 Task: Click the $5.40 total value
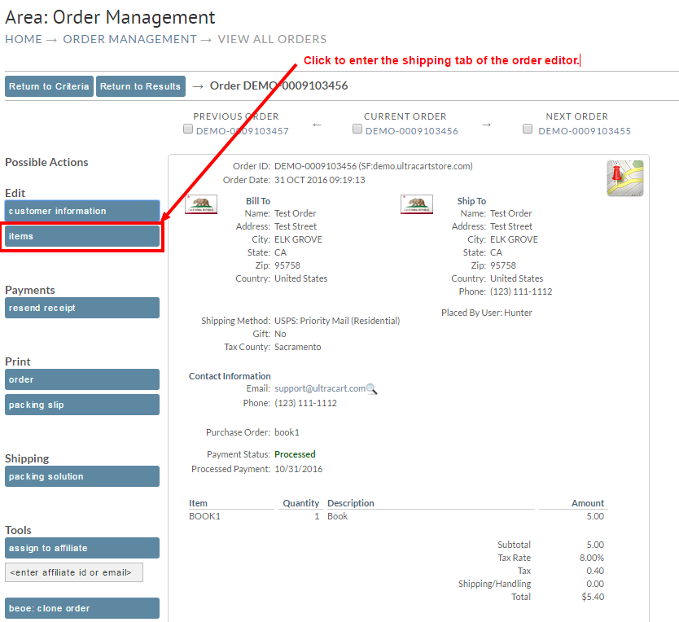[593, 597]
